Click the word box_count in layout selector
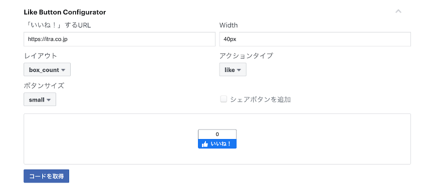The height and width of the screenshot is (192, 426). (x=44, y=70)
